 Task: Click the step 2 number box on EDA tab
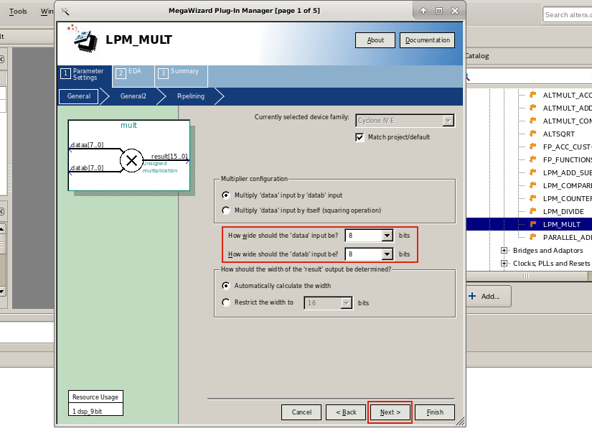pyautogui.click(x=121, y=73)
